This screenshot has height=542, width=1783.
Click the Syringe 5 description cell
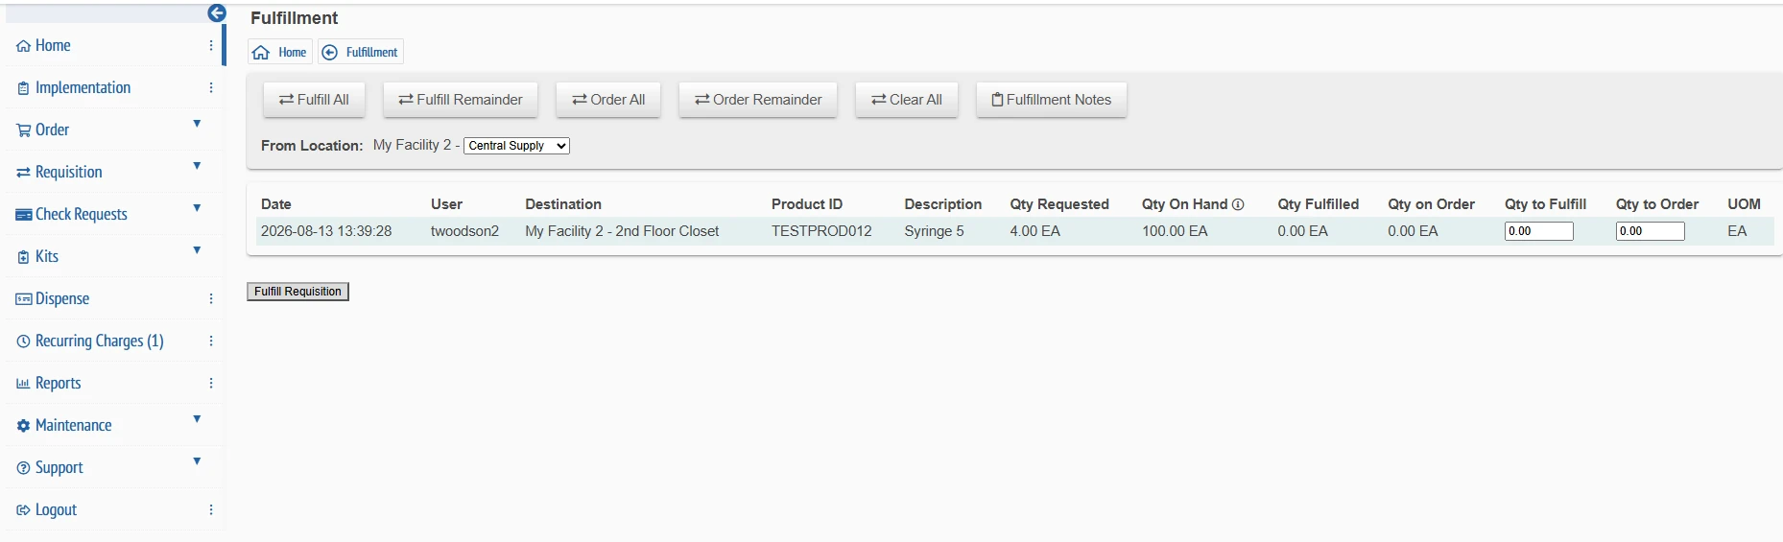click(934, 231)
